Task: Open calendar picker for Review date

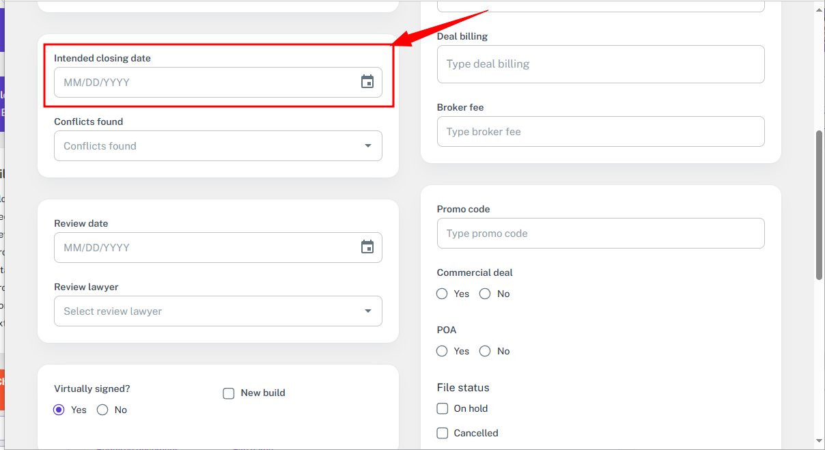Action: point(367,247)
